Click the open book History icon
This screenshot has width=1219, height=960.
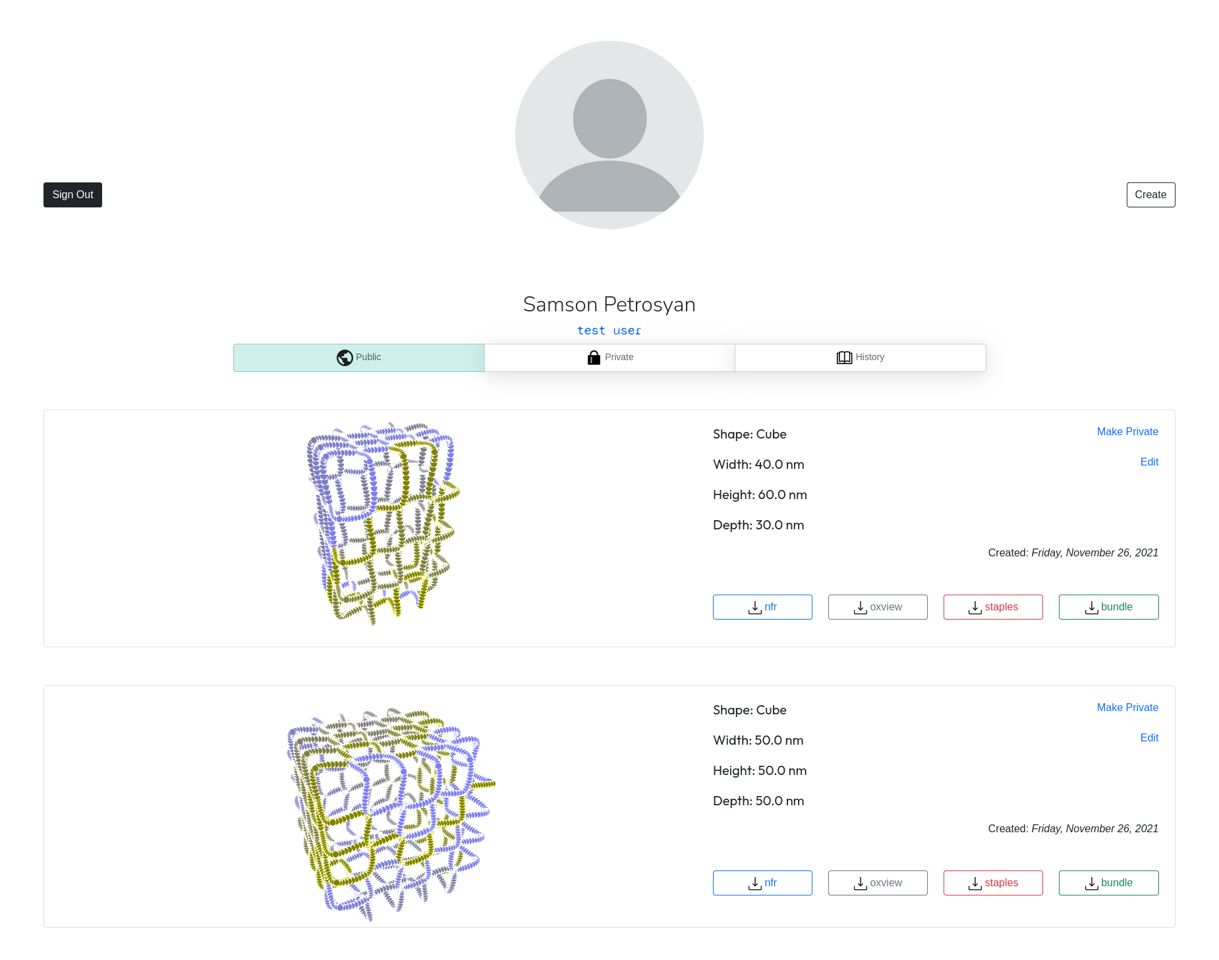(844, 358)
